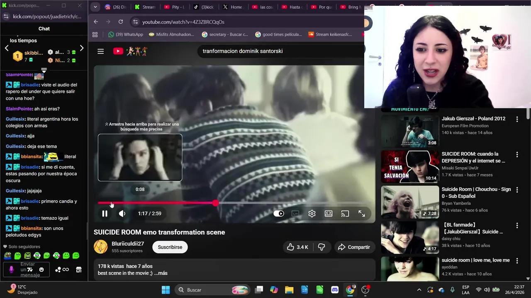Open the Bluriiculdii27 channel avatar
This screenshot has height=298, width=531.
click(101, 247)
